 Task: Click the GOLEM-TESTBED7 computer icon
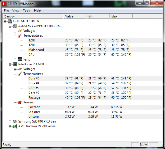pos(10,21)
